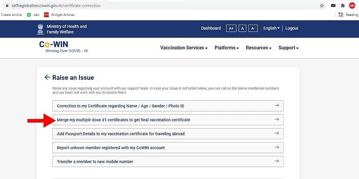Bookmark this page with the star icon
The image size is (359, 179).
coord(322,6)
